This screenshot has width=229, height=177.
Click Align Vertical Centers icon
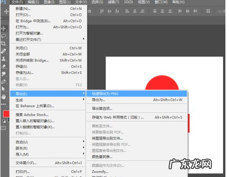coord(109,11)
